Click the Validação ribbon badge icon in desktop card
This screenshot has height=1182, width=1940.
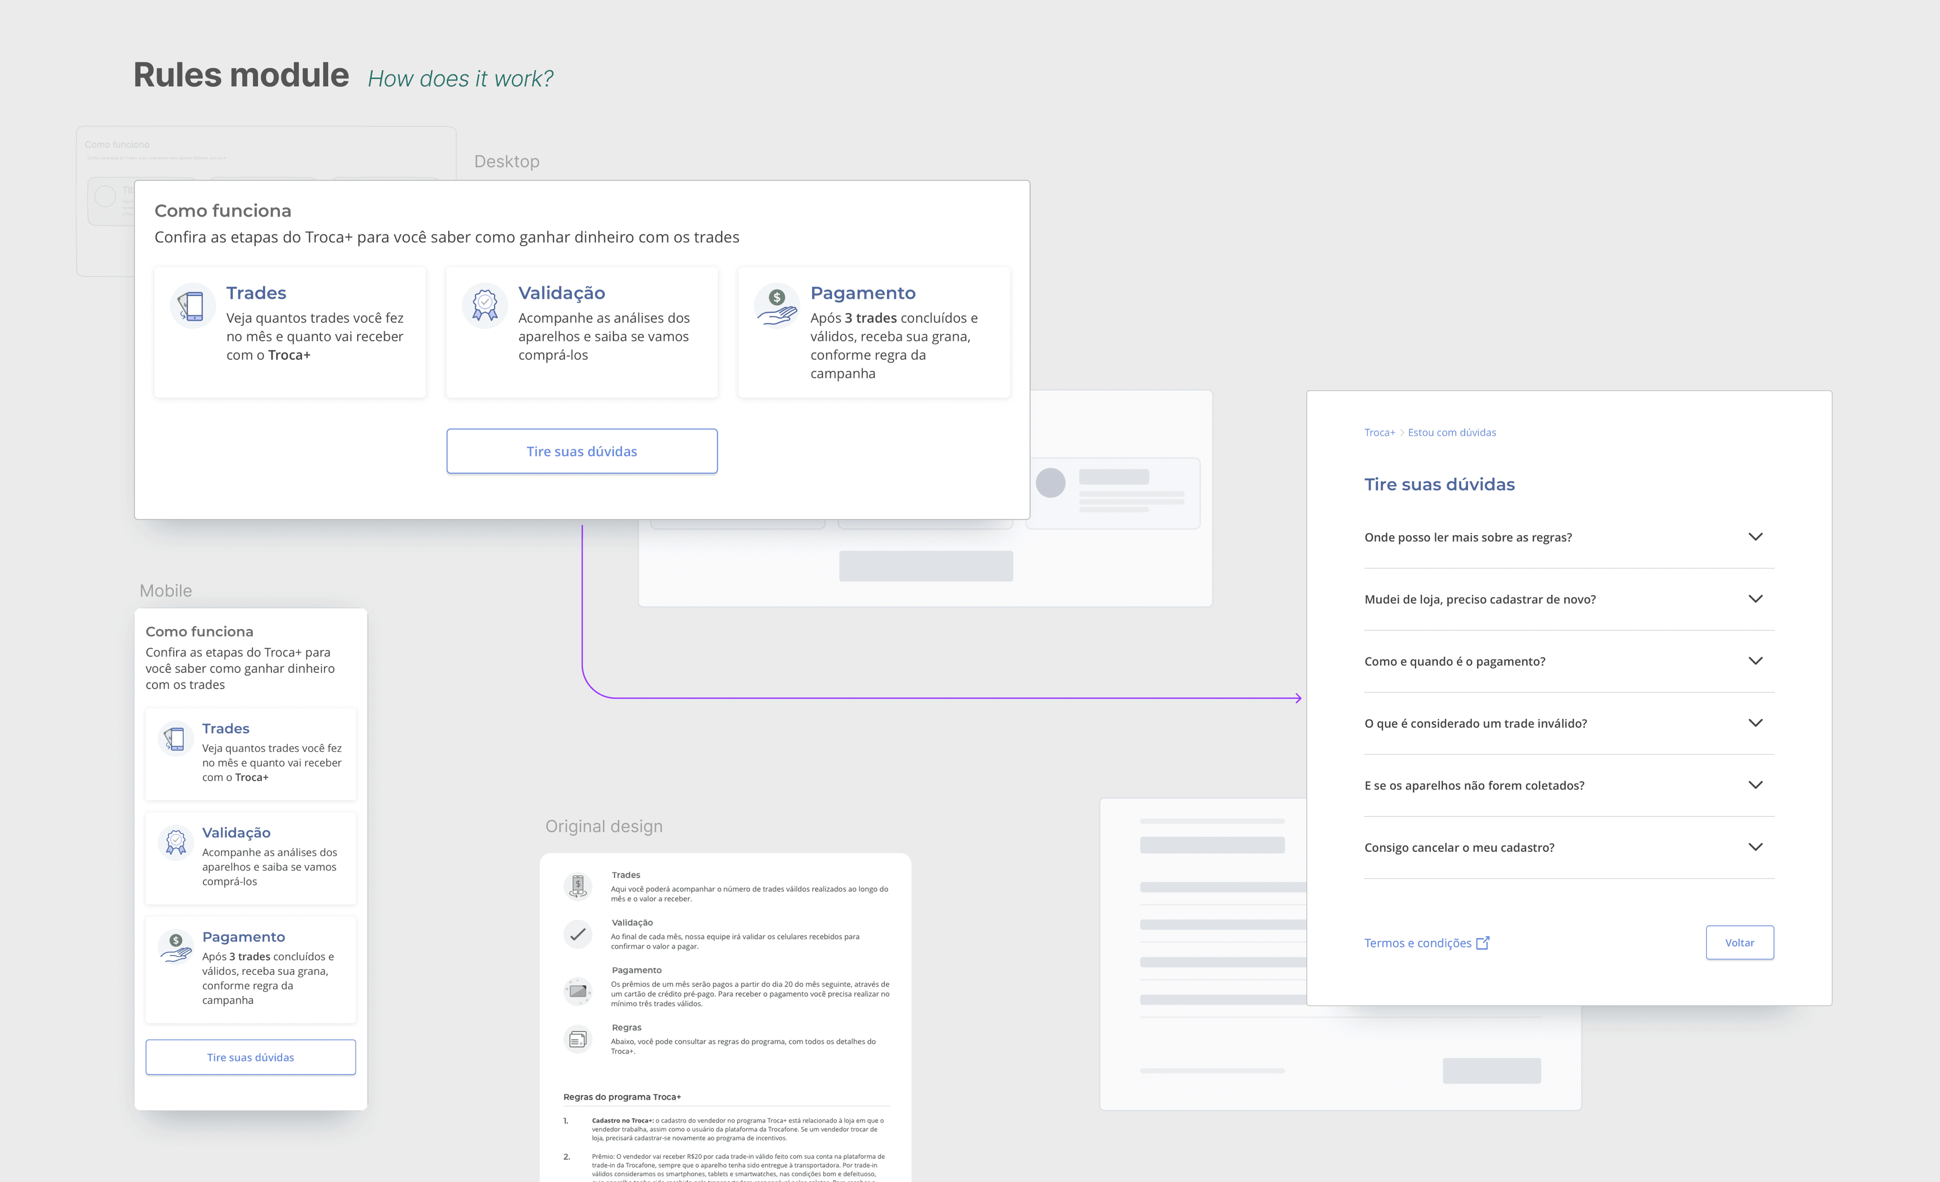tap(484, 306)
